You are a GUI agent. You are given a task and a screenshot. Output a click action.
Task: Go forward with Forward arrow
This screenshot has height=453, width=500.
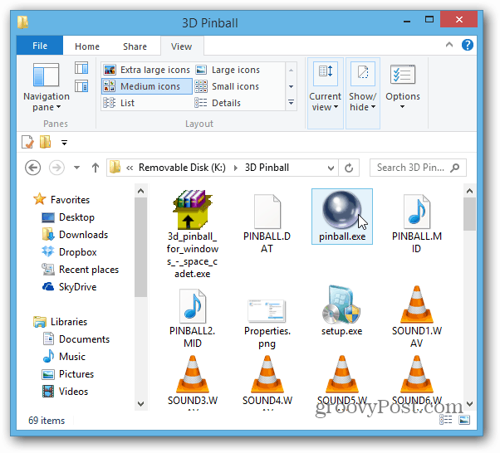(56, 168)
